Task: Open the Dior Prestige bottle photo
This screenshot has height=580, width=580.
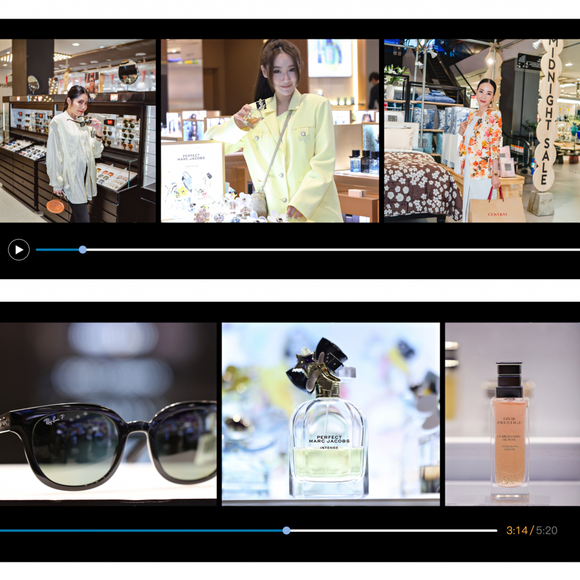Action: [512, 414]
